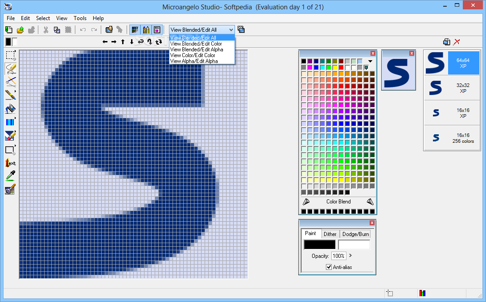486x302 pixels.
Task: Pick the black swatch in palette top row
Action: pos(304,61)
